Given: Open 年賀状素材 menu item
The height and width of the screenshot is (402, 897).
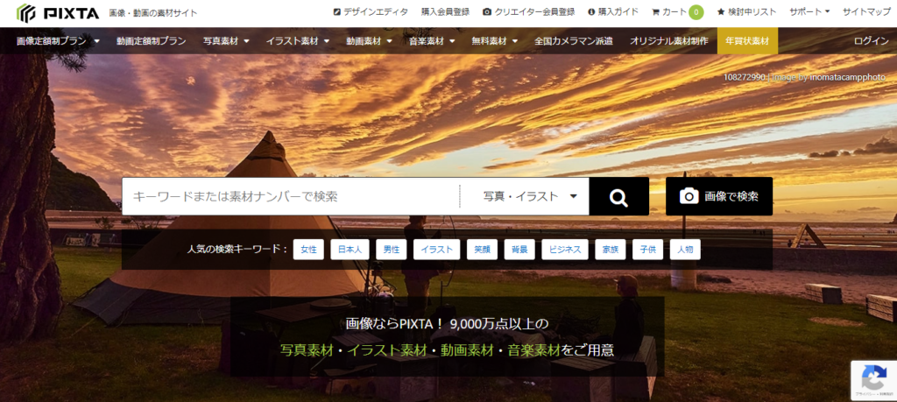Looking at the screenshot, I should (x=747, y=41).
